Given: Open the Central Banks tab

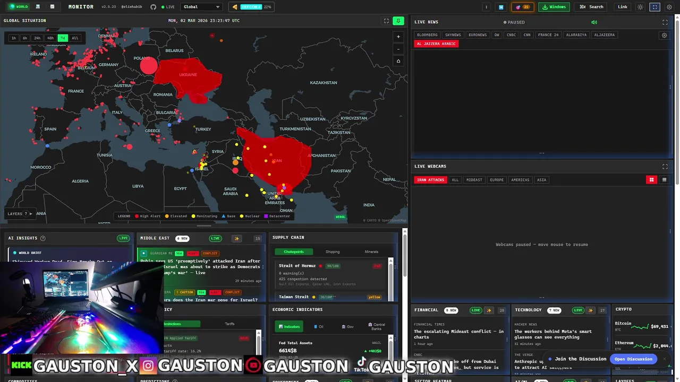Looking at the screenshot, I should tap(377, 327).
